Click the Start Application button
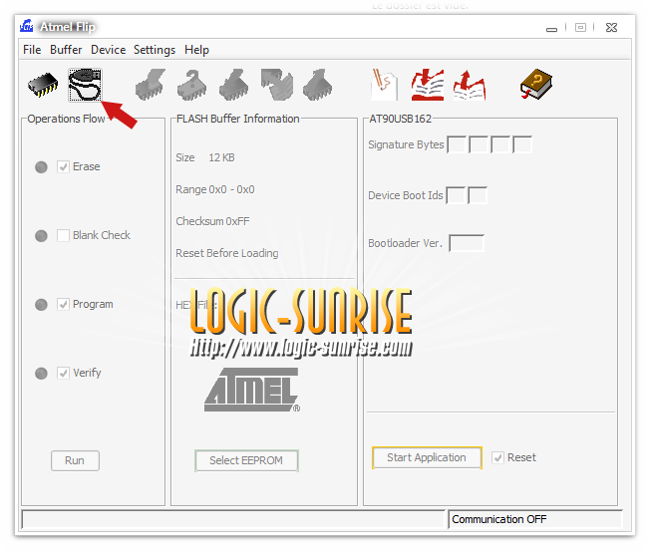 click(x=427, y=457)
